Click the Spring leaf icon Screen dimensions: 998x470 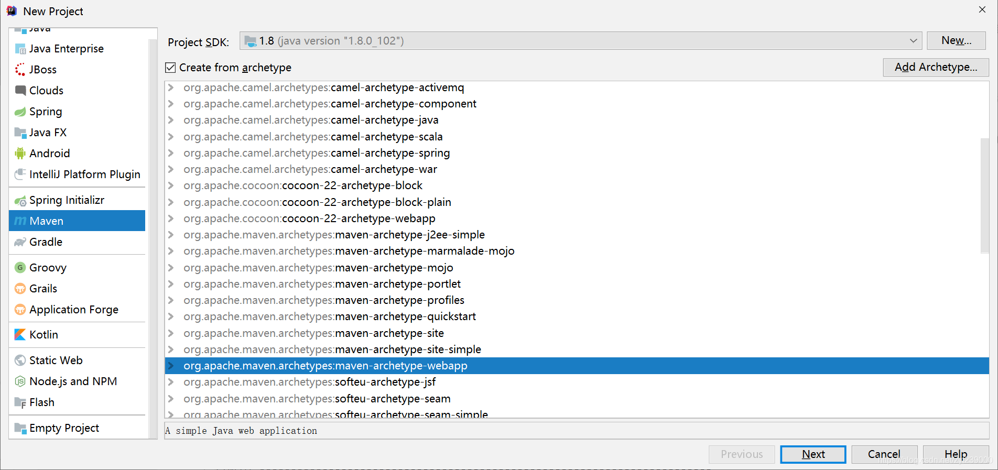[20, 112]
